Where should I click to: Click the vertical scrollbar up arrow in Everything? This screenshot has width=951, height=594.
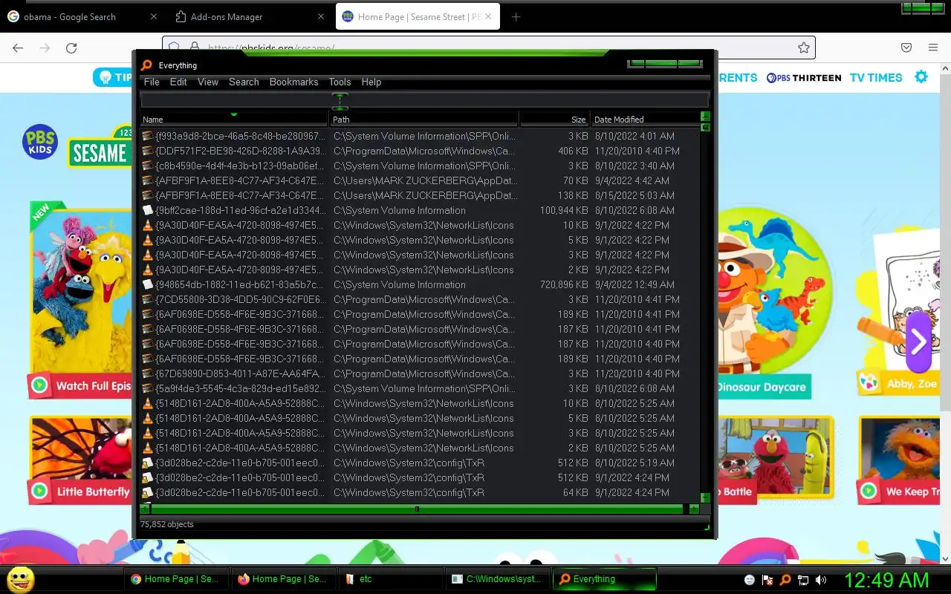coord(705,117)
